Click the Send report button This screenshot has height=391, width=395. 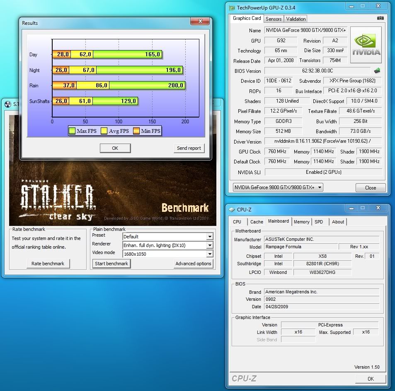tap(189, 148)
